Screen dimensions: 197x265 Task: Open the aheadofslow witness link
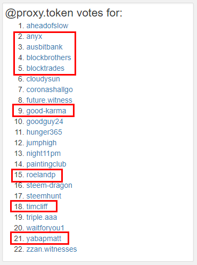[x=47, y=26]
